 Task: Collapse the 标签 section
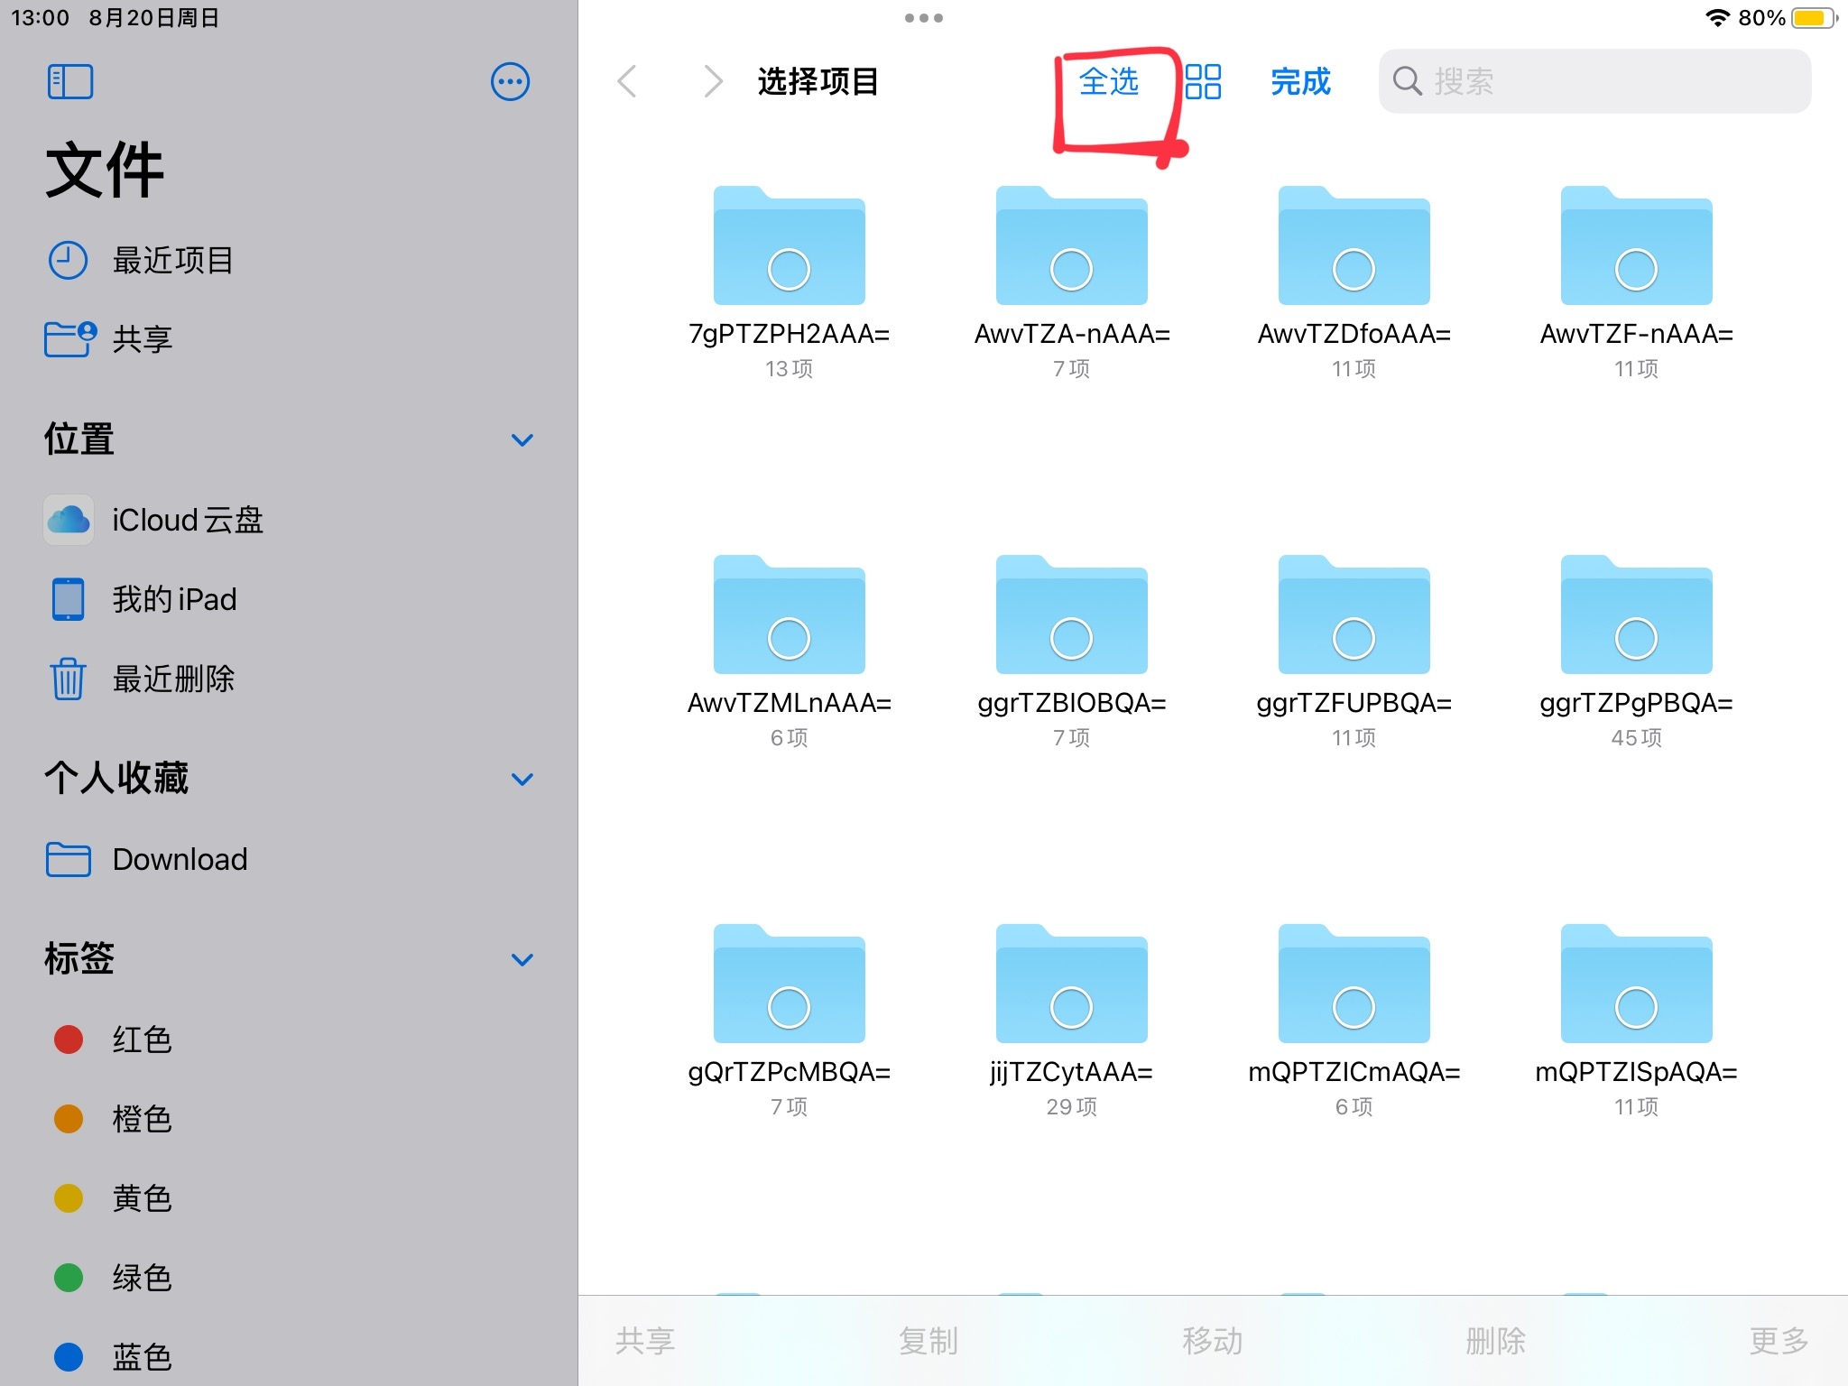(522, 960)
